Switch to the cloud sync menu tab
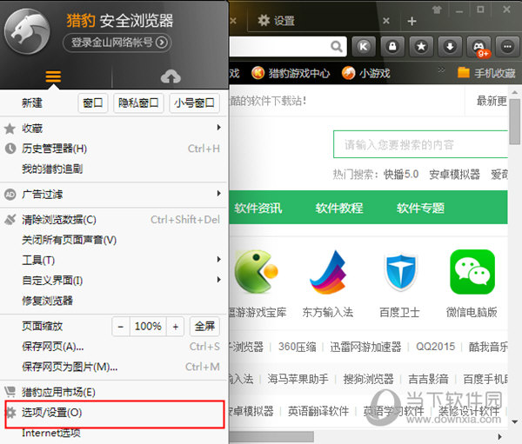The image size is (522, 444). coord(171,76)
